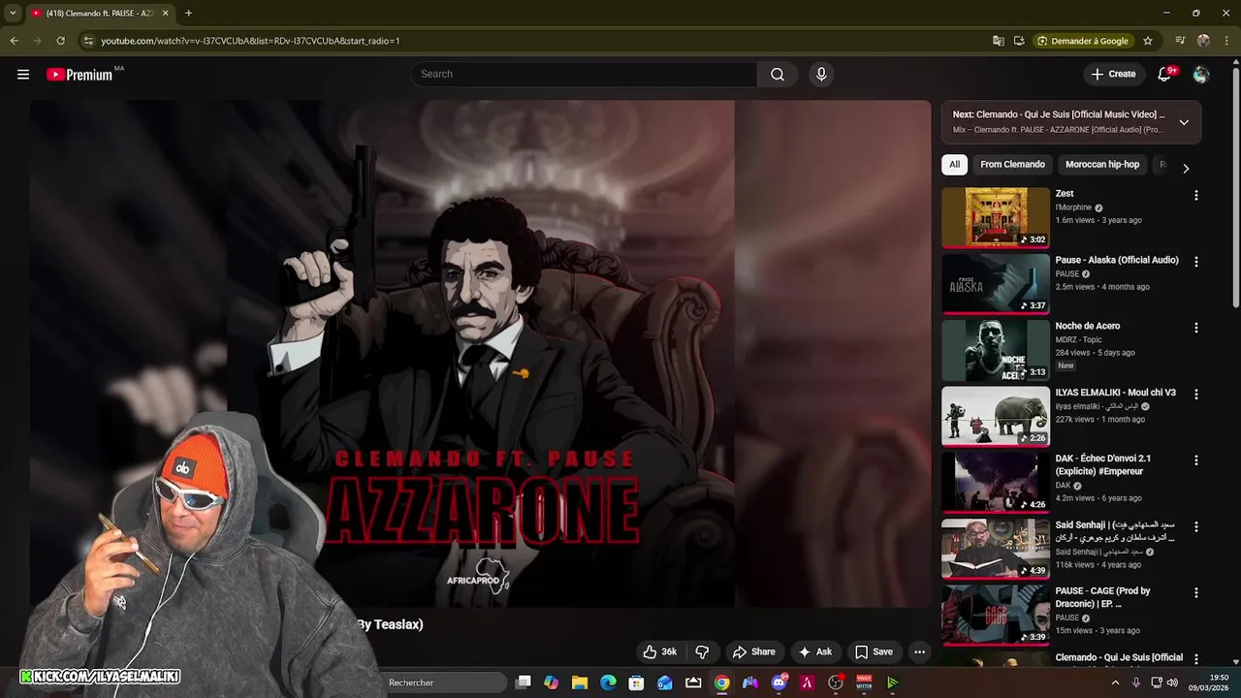Show hidden system tray icons
Image resolution: width=1241 pixels, height=698 pixels.
[1115, 682]
